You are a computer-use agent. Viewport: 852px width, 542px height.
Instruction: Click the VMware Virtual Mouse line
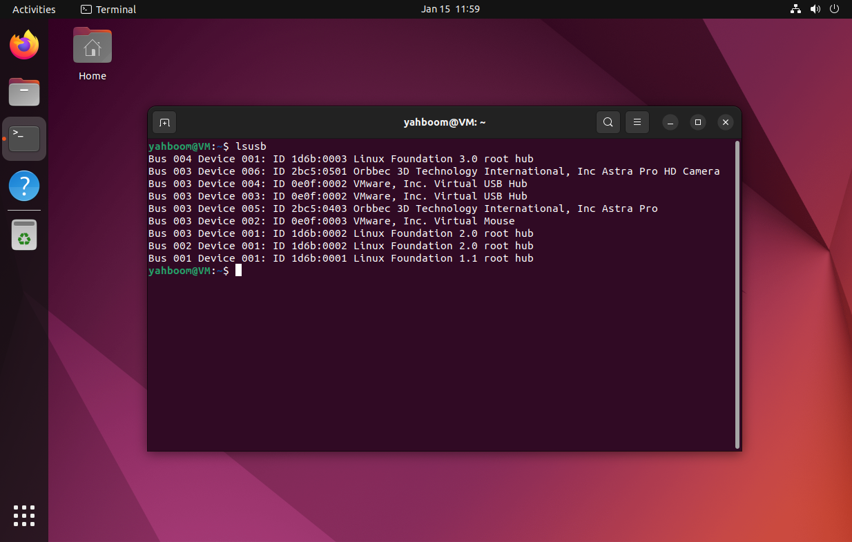click(331, 221)
